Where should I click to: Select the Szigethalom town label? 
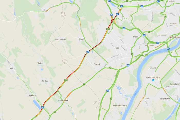point(165,99)
